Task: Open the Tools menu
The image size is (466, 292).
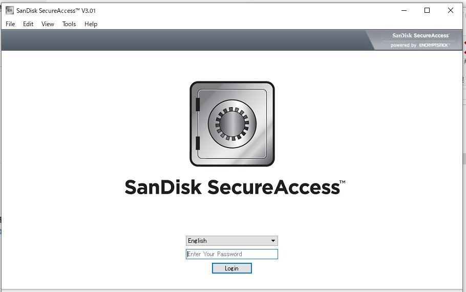Action: (69, 24)
